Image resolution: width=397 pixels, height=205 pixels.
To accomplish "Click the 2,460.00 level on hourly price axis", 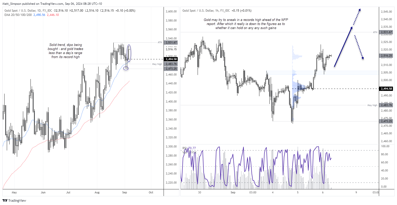I will (x=386, y=141).
